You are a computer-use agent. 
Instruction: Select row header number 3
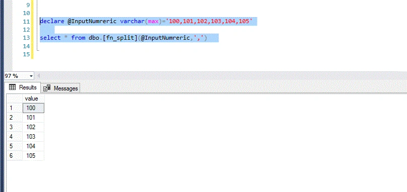[15, 127]
